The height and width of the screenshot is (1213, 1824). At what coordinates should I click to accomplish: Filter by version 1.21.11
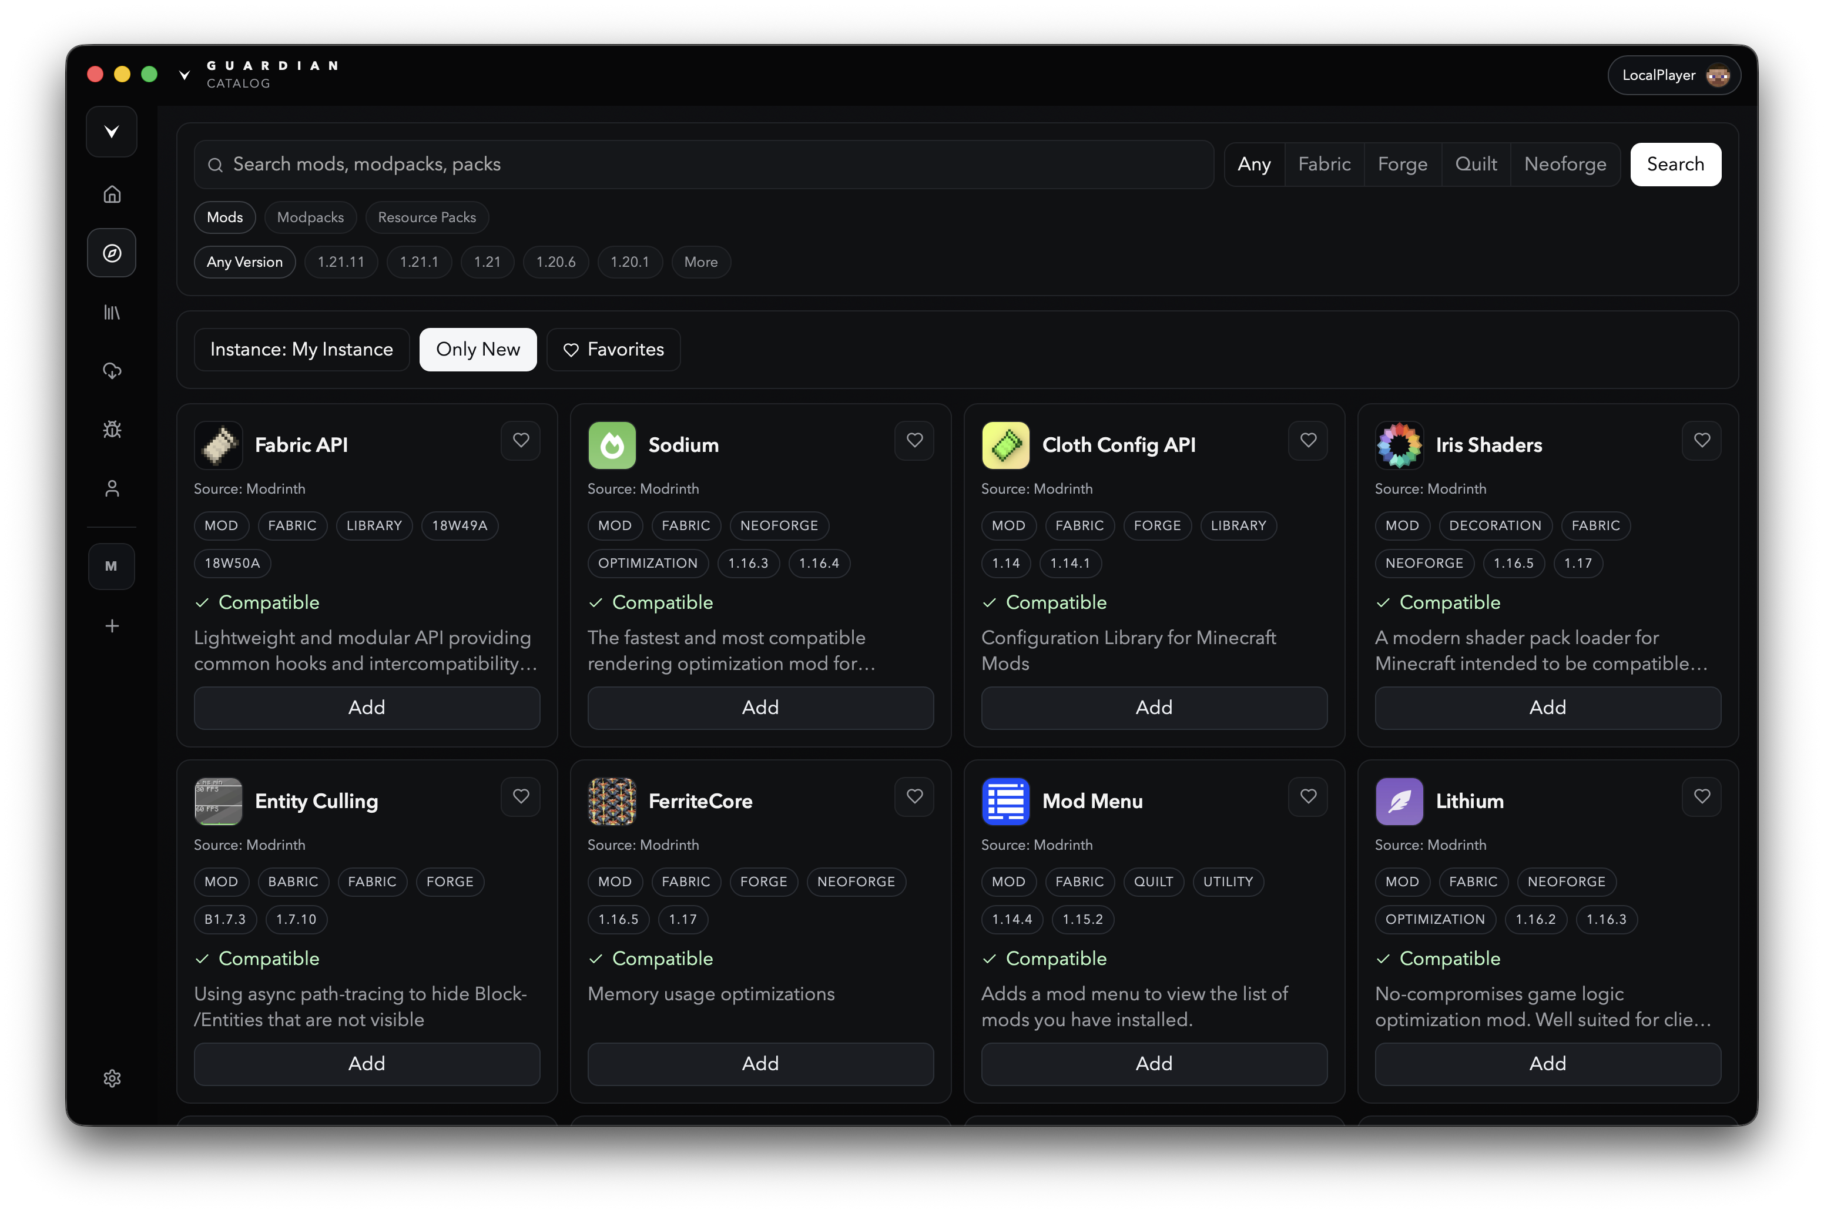[341, 262]
